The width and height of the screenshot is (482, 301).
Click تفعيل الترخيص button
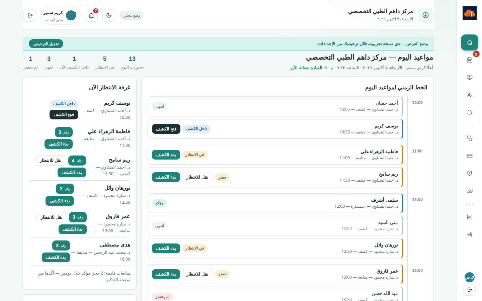[46, 44]
